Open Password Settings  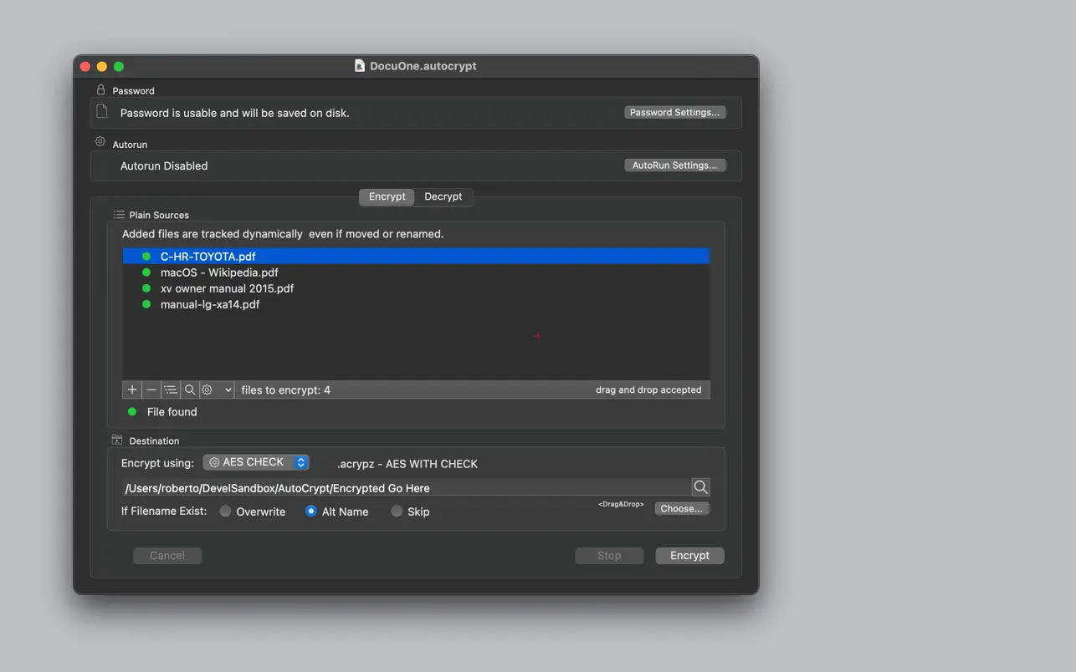click(674, 112)
